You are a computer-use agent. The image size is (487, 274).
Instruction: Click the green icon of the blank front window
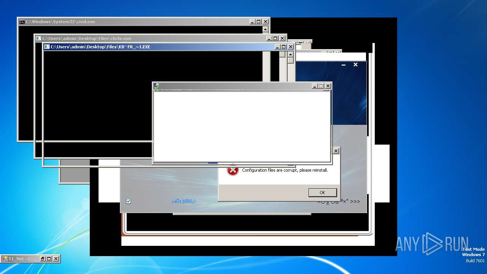tap(156, 86)
